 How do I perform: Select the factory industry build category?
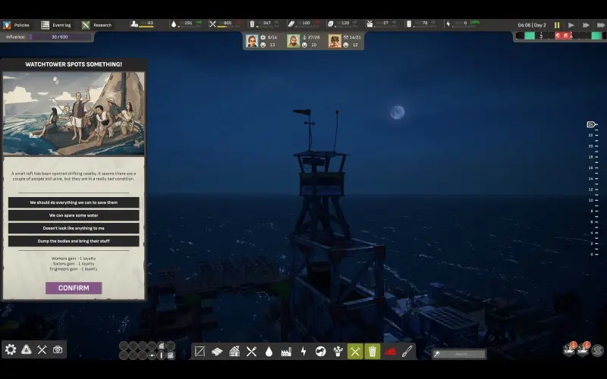click(x=286, y=352)
